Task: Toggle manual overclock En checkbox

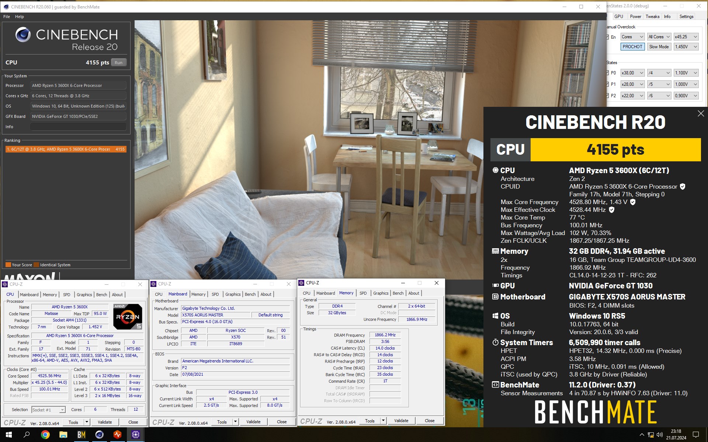Action: [608, 37]
